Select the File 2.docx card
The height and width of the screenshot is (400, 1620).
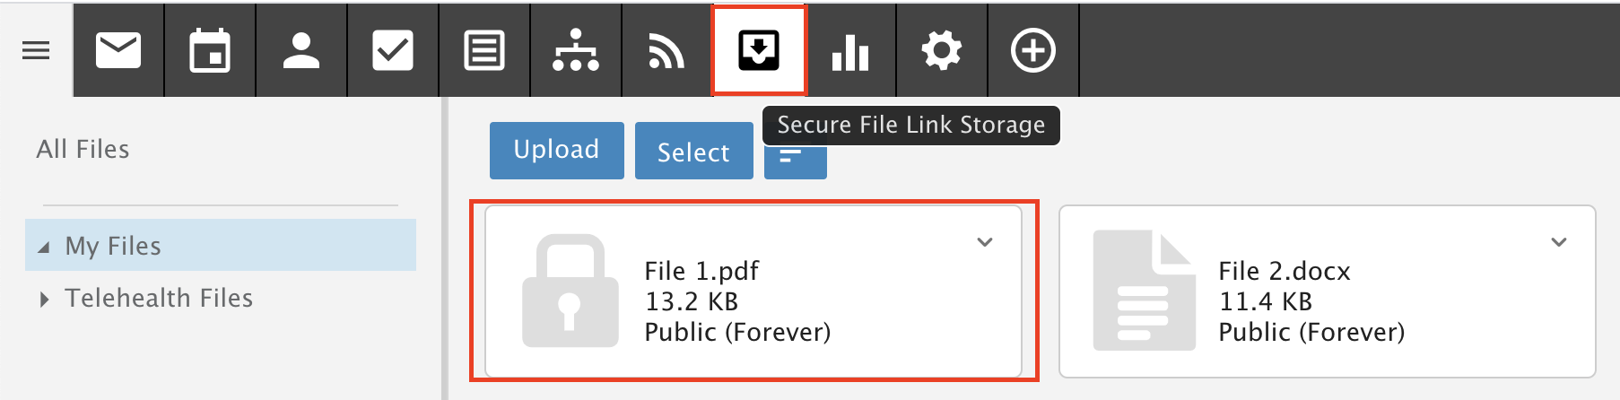tap(1328, 291)
